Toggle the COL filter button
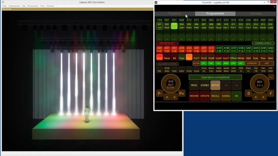This screenshot has height=156, width=278. click(x=218, y=63)
